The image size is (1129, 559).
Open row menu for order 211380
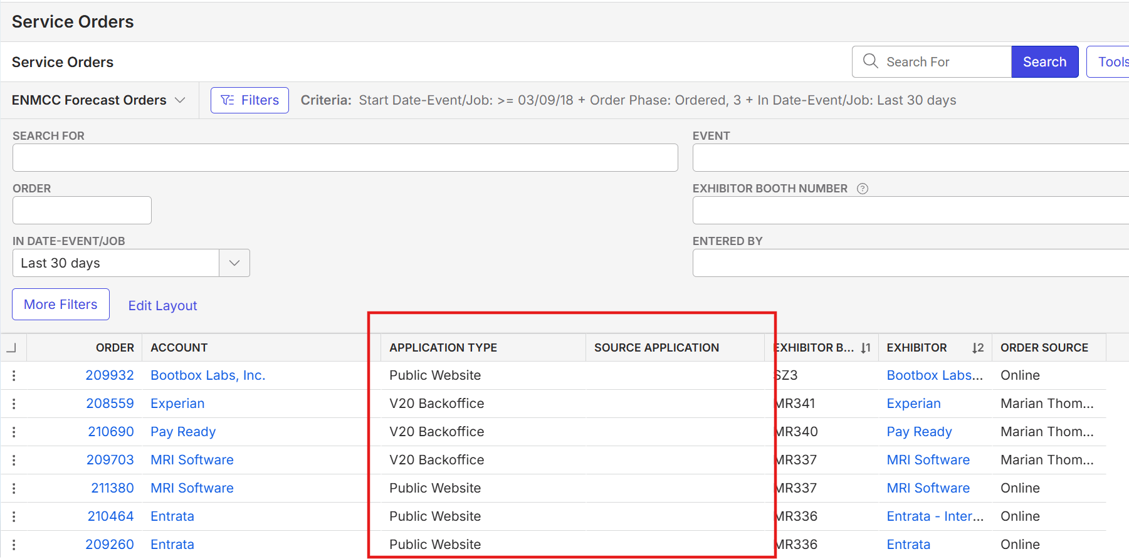tap(14, 488)
